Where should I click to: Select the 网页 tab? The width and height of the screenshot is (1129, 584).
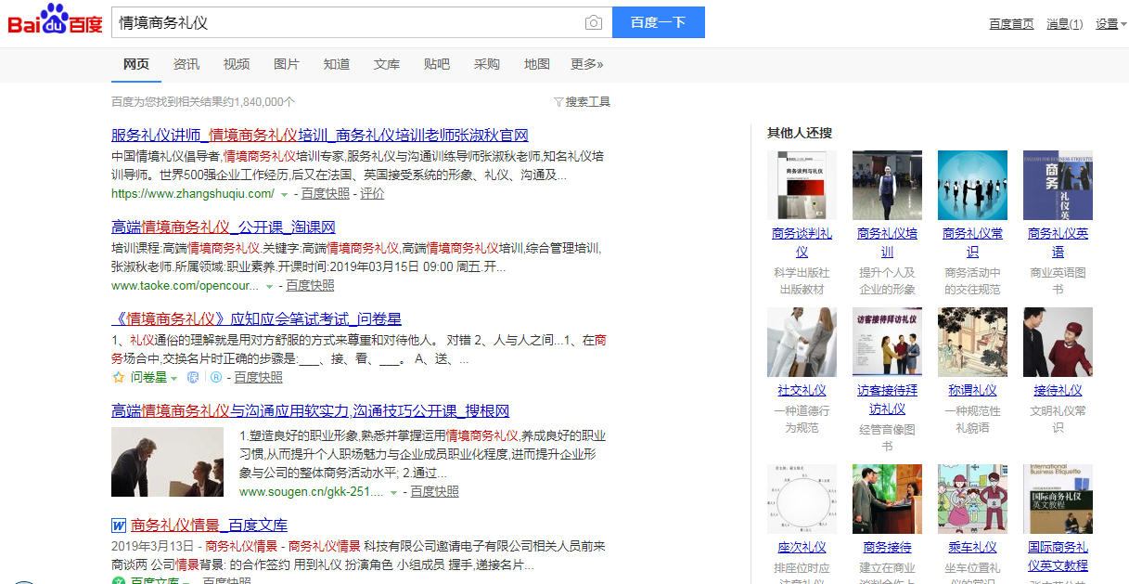pos(136,64)
